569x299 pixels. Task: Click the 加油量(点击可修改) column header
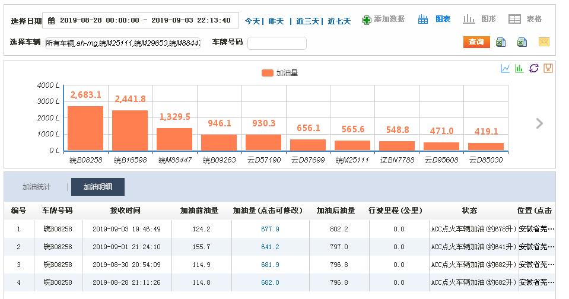point(268,211)
